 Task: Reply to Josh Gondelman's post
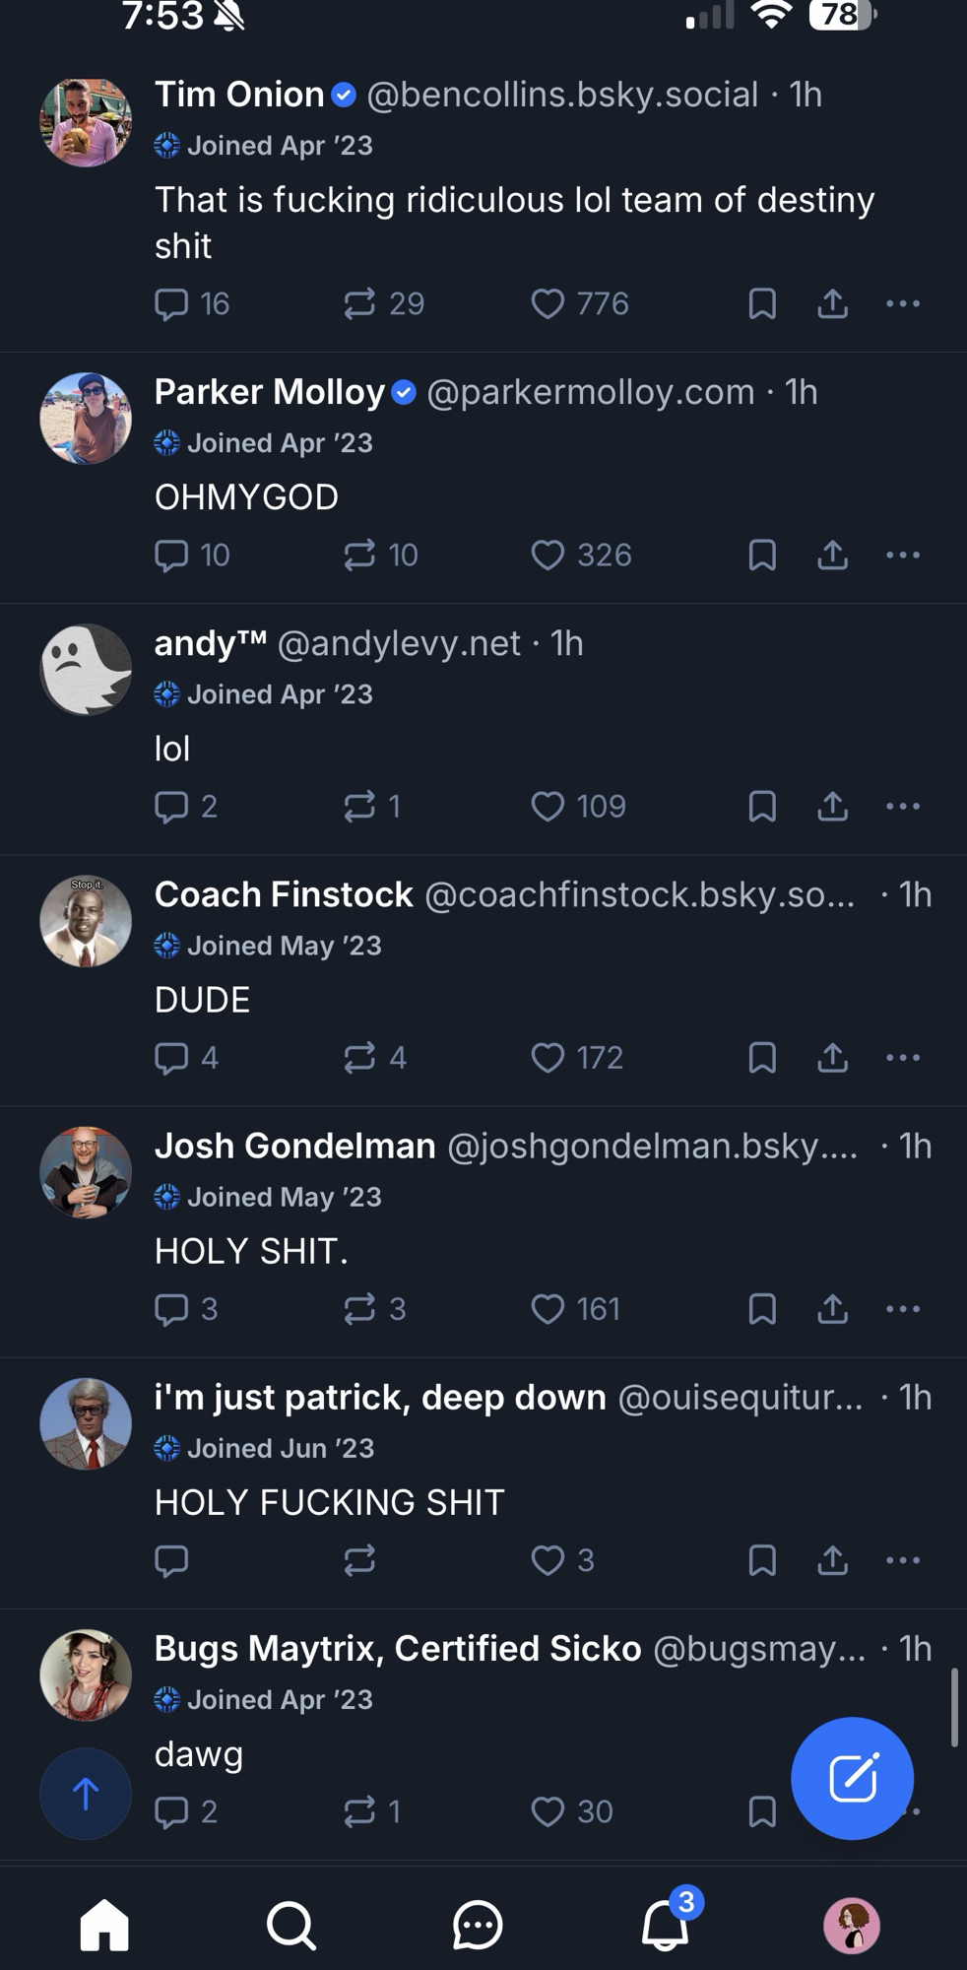pyautogui.click(x=171, y=1309)
